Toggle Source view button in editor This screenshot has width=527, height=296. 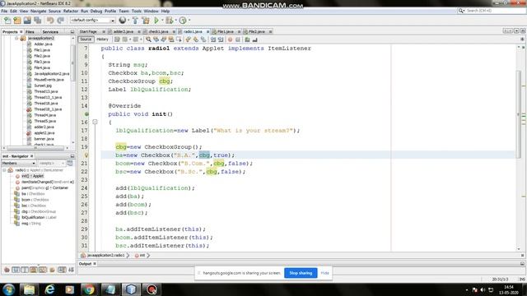(x=86, y=39)
